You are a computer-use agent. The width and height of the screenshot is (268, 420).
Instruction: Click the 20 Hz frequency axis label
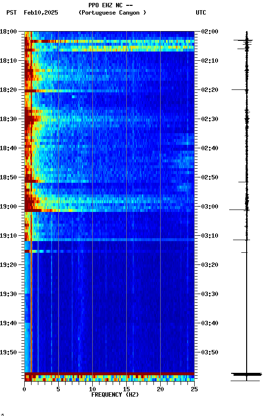click(160, 389)
